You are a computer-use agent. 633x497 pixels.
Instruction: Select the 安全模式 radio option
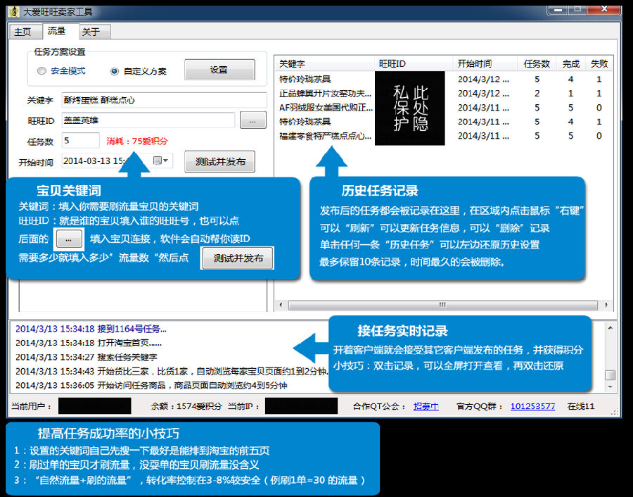point(42,71)
